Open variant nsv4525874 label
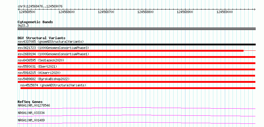Image resolution: width=264 pixels, height=127 pixels. click(x=53, y=85)
